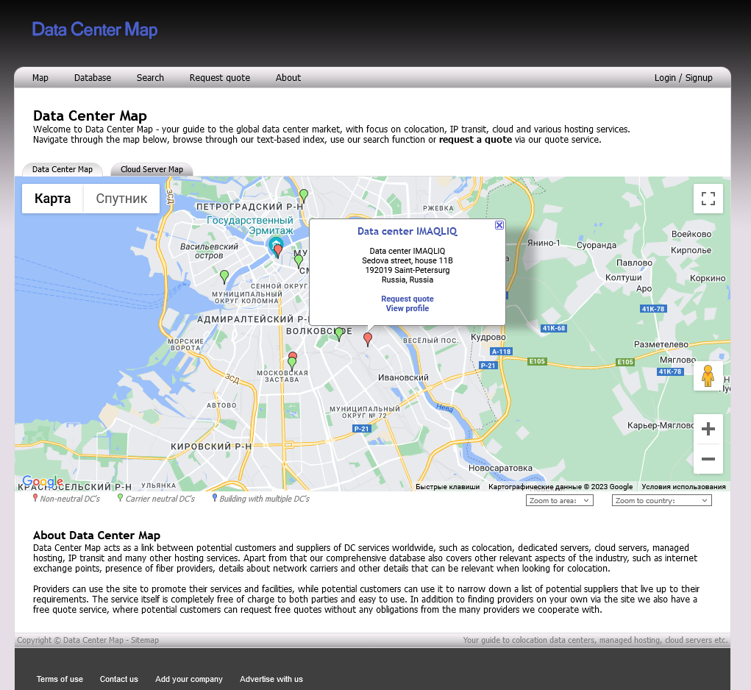
Task: Click the Янино-1 label on the map
Action: tap(544, 243)
